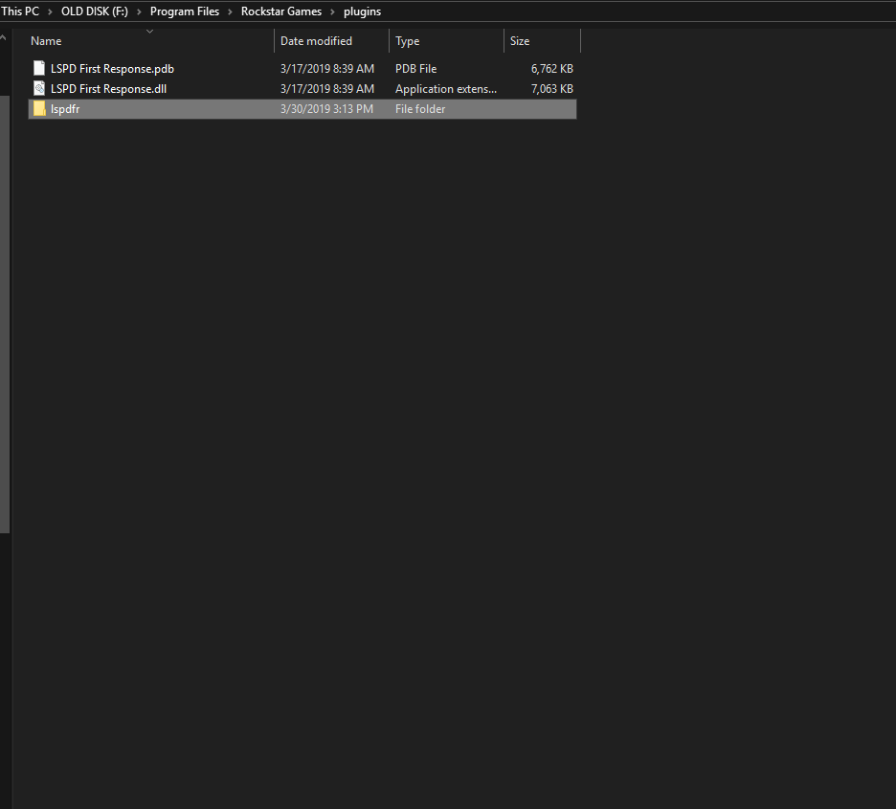
Task: Click the blank icon of LSPD First Response.pdb
Action: pyautogui.click(x=39, y=69)
